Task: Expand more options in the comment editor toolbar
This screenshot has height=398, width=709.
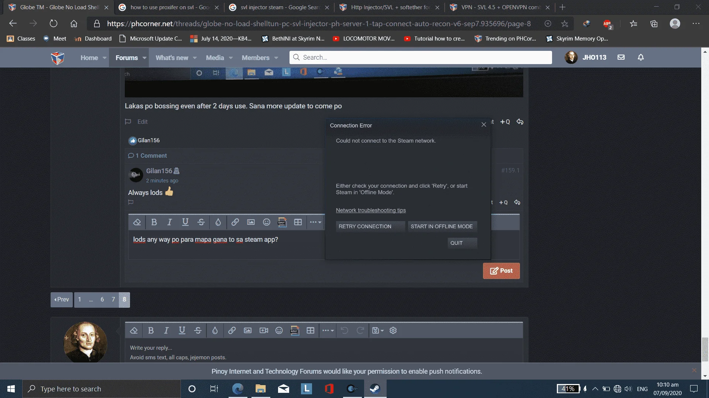Action: pyautogui.click(x=315, y=222)
